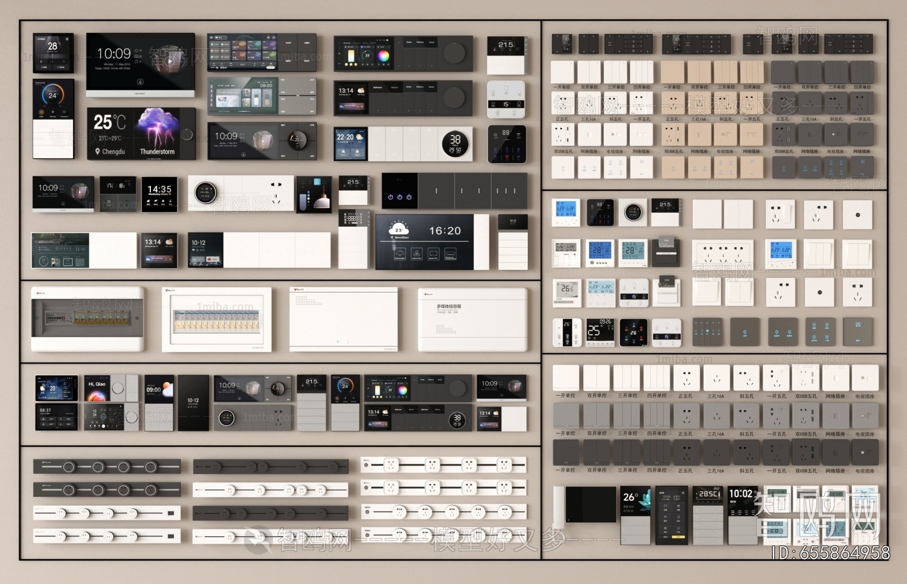Toggle the middle purple power button

point(400,197)
